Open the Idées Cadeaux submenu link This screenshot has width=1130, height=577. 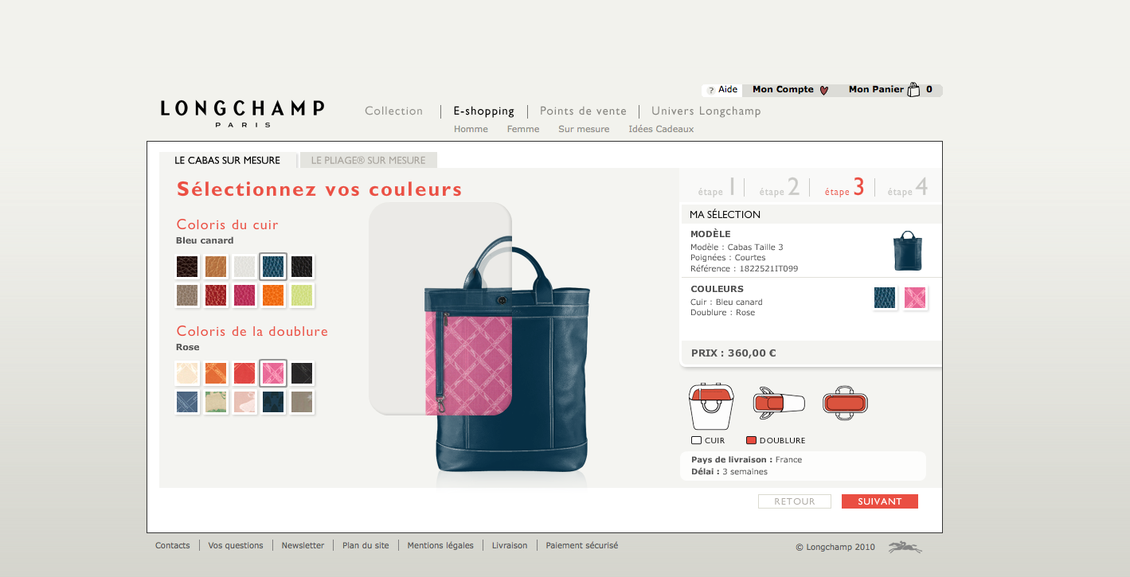click(661, 129)
